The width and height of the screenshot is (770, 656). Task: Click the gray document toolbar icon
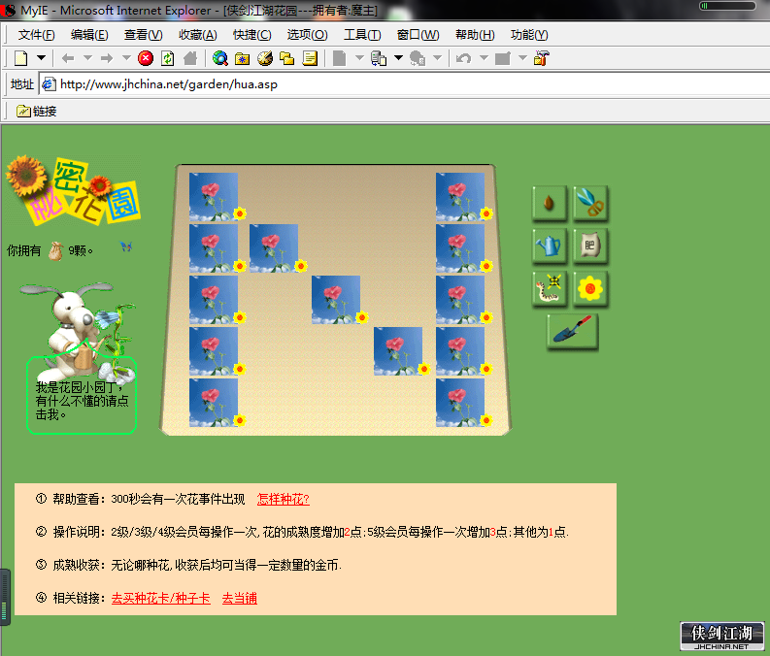pos(339,58)
